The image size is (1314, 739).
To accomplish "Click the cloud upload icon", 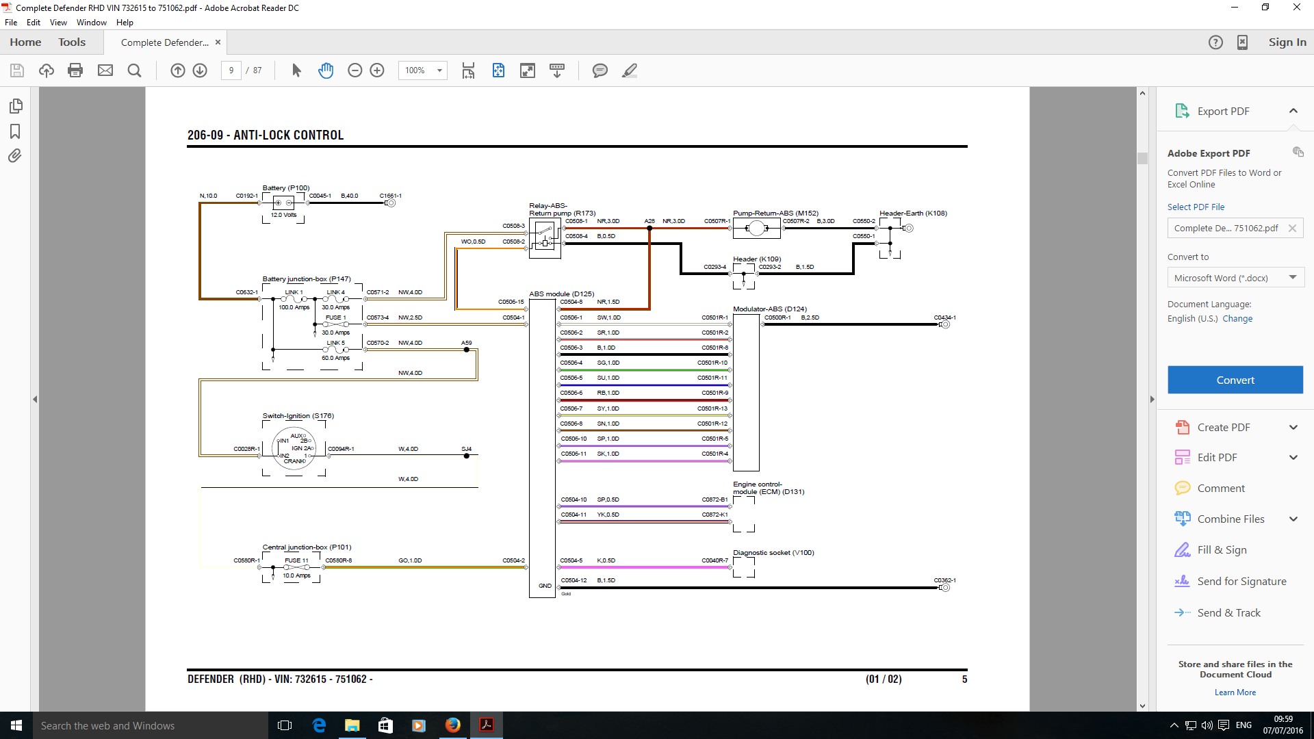I will 47,70.
